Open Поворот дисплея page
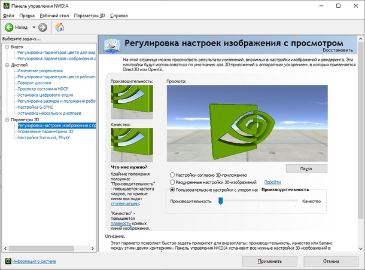This screenshot has height=270, width=365. (35, 82)
